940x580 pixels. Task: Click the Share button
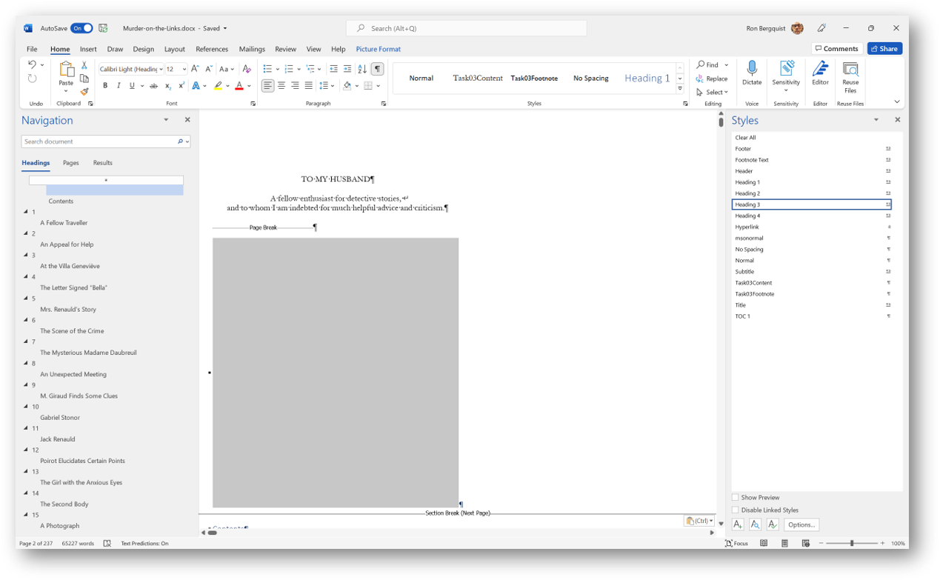click(x=884, y=49)
